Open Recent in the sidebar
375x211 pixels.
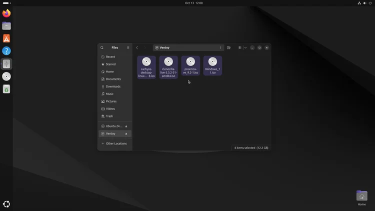click(115, 56)
